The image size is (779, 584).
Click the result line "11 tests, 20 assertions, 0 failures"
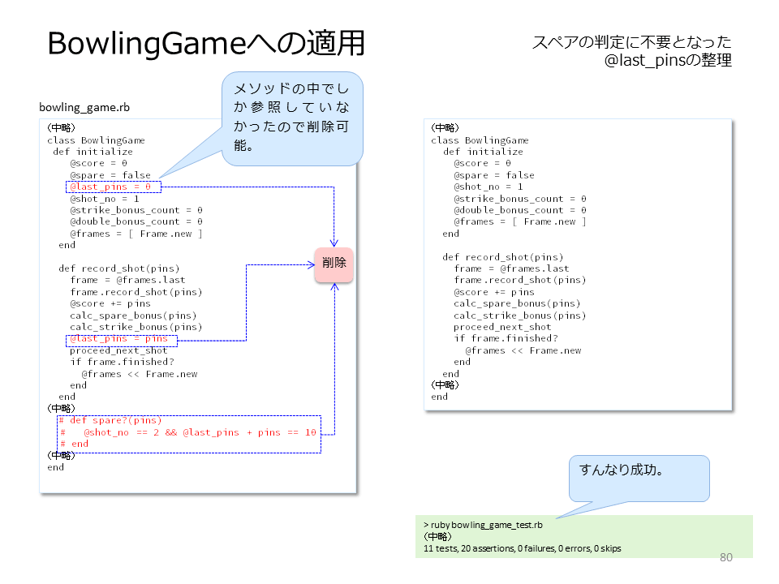coord(522,548)
